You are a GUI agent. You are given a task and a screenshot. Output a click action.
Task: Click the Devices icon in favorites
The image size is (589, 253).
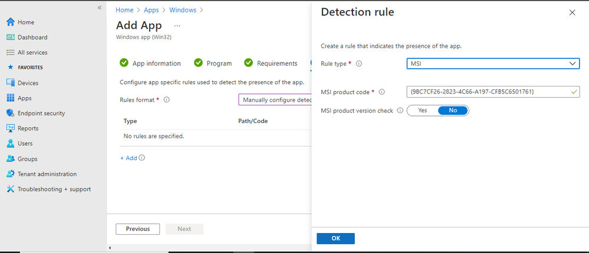tap(10, 83)
